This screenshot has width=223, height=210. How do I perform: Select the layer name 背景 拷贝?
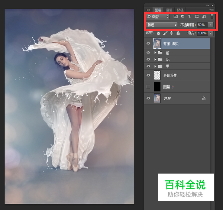171,43
